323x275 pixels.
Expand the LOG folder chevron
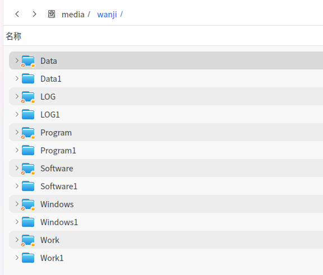17,96
